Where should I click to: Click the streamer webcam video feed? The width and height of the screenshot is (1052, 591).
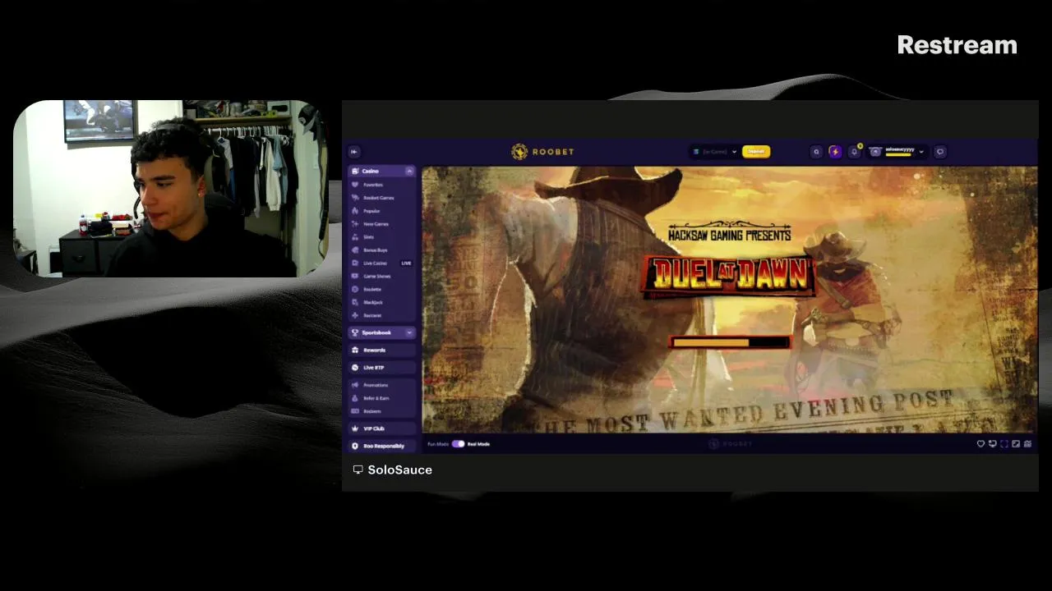[x=170, y=189]
